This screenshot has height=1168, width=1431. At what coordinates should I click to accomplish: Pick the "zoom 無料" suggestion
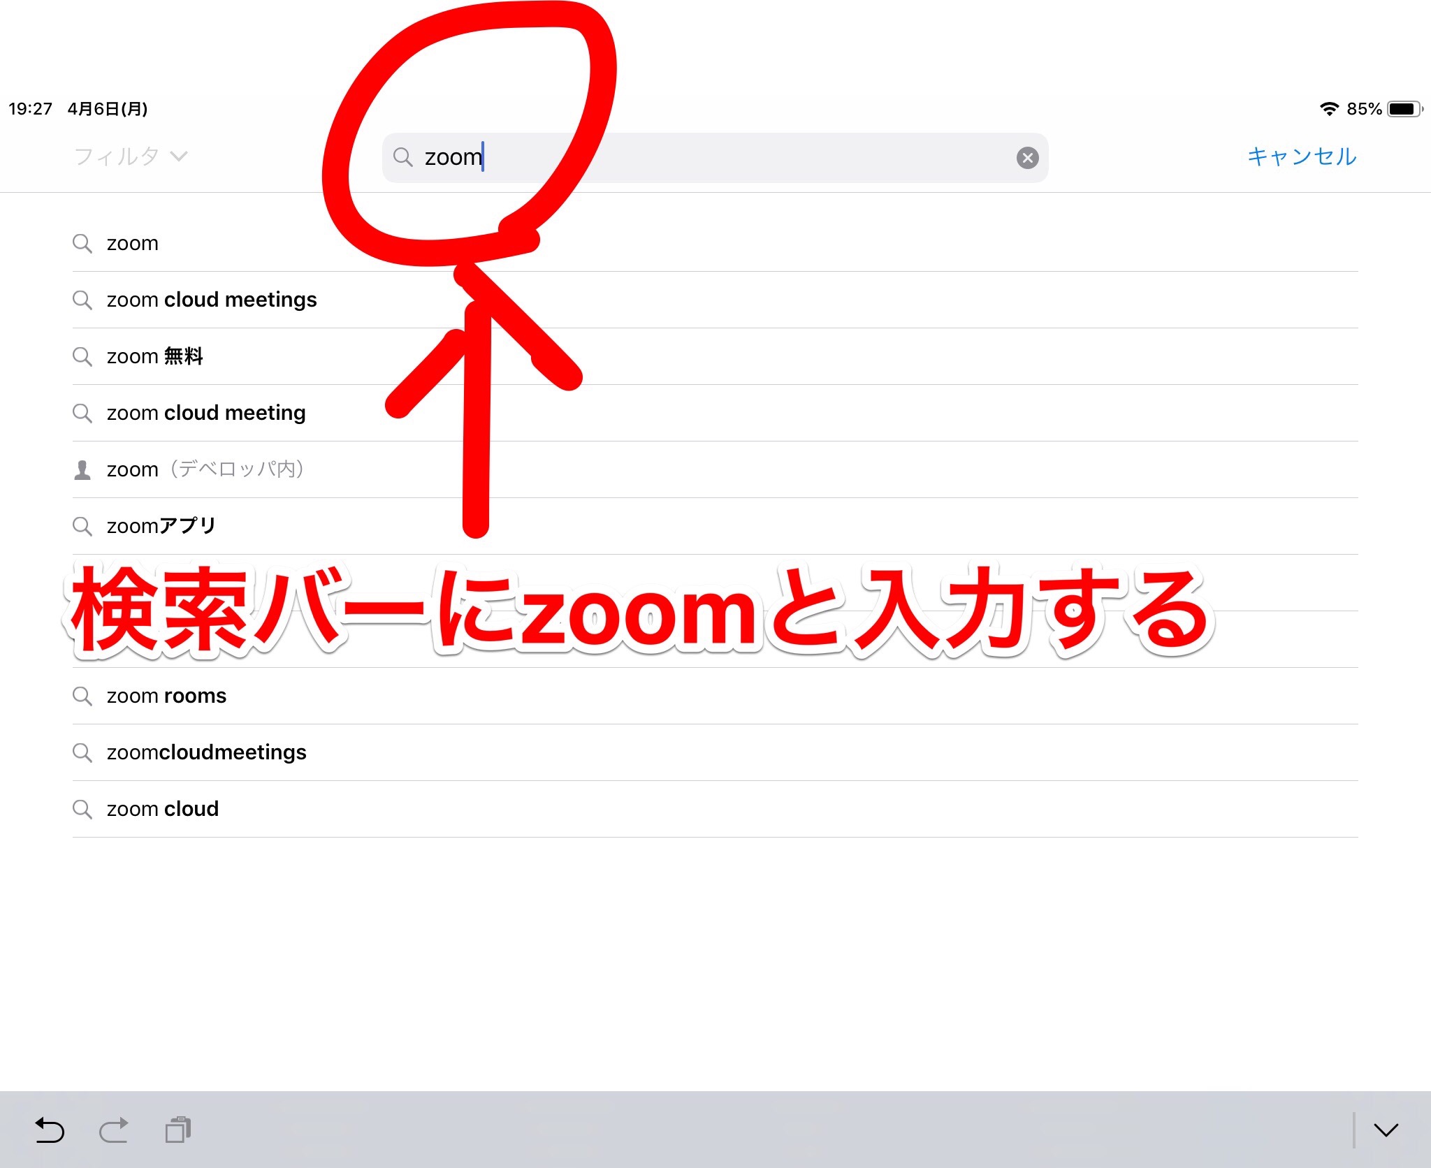pyautogui.click(x=715, y=356)
